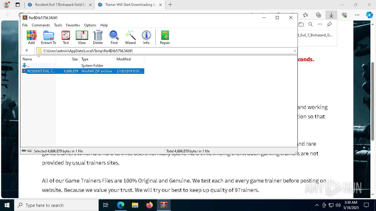Go up one folder level arrow

tap(26, 51)
